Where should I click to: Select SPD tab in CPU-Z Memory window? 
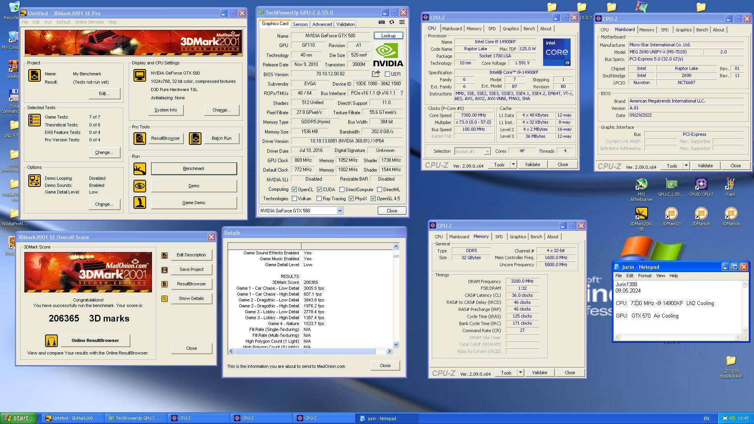[499, 237]
